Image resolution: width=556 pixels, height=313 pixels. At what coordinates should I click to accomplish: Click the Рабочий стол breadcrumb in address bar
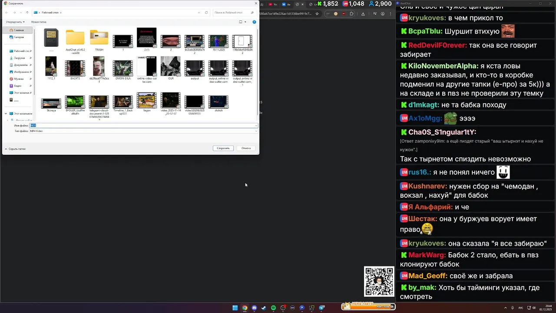[50, 13]
